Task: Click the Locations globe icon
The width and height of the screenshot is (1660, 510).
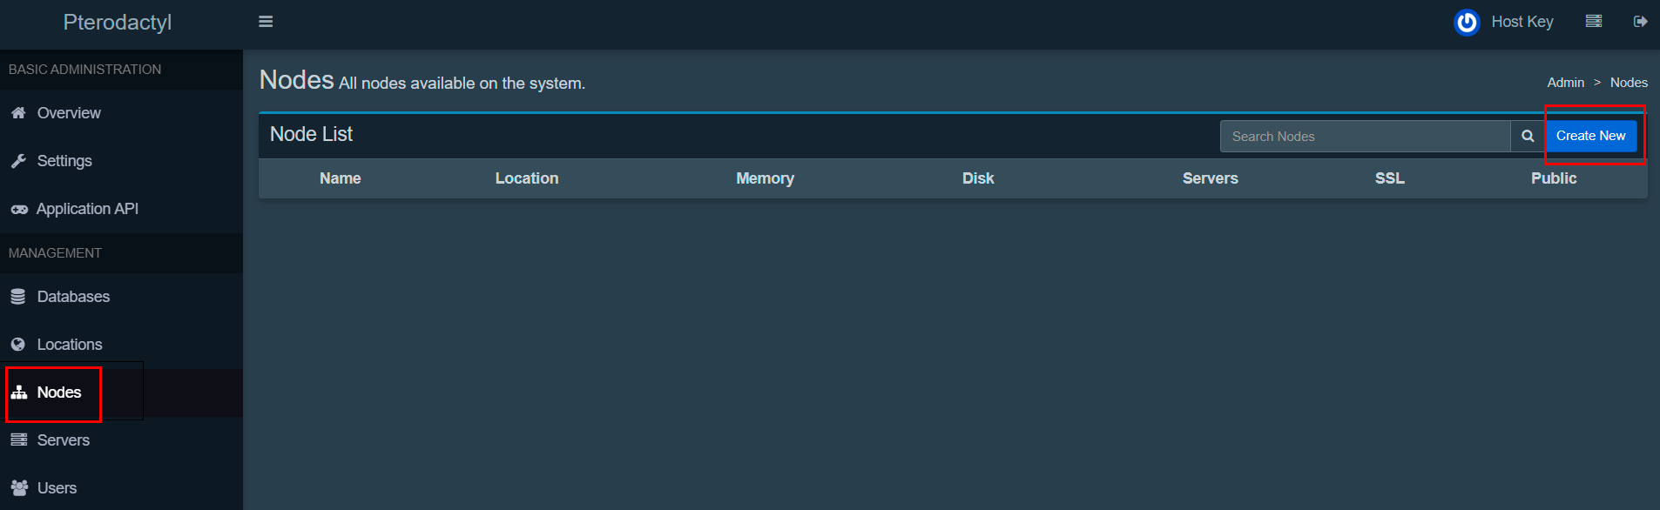Action: point(18,345)
